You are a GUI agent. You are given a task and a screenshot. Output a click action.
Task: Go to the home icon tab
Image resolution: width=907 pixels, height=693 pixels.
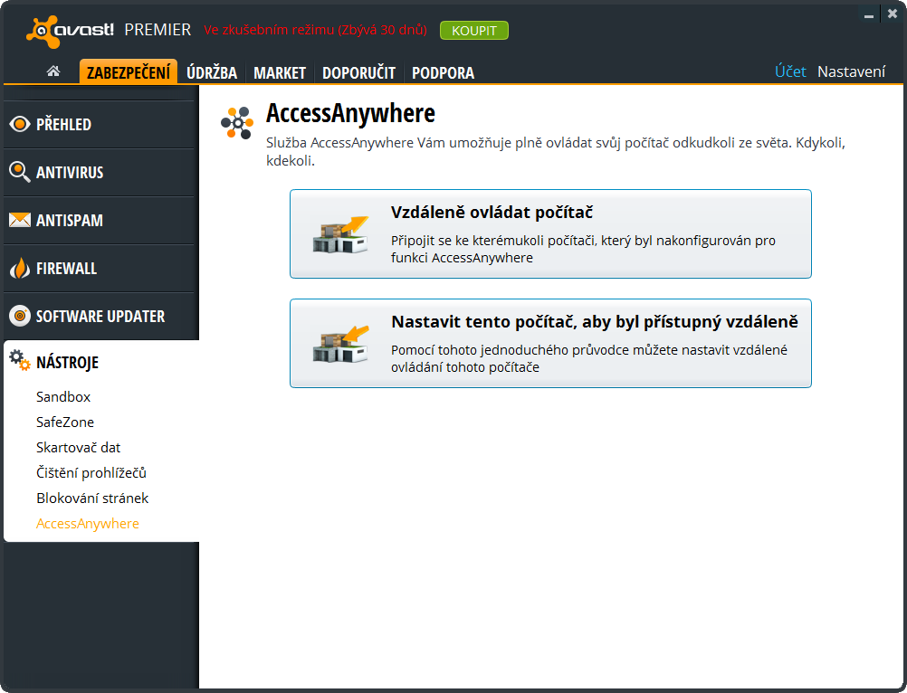coord(53,71)
